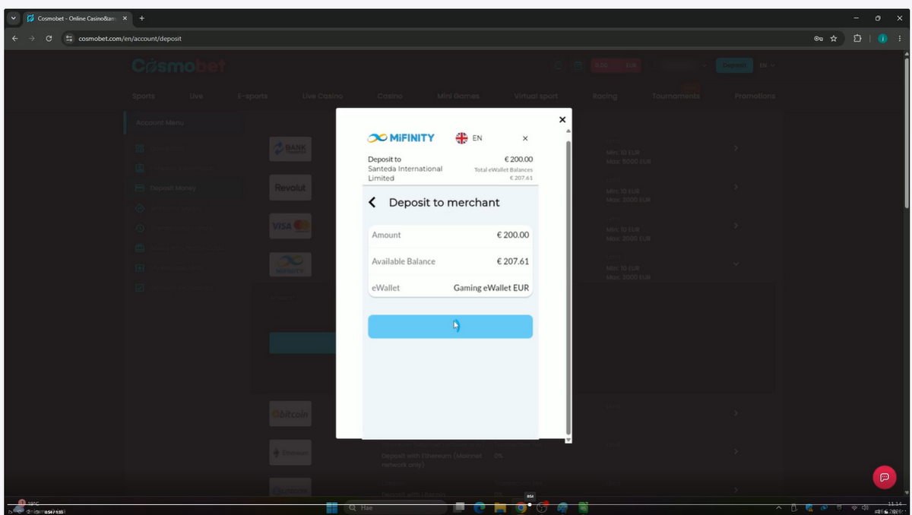912x515 pixels.
Task: Collapse the MiFinity row with its chevron
Action: (x=736, y=264)
